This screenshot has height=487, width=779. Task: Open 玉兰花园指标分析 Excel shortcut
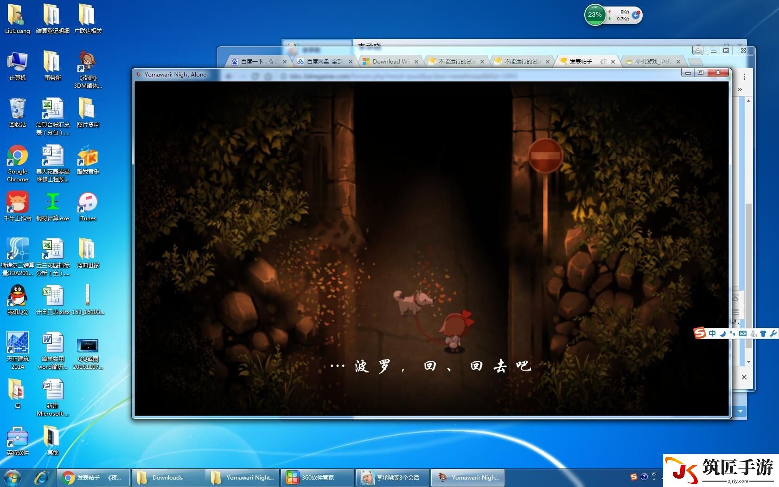click(52, 257)
